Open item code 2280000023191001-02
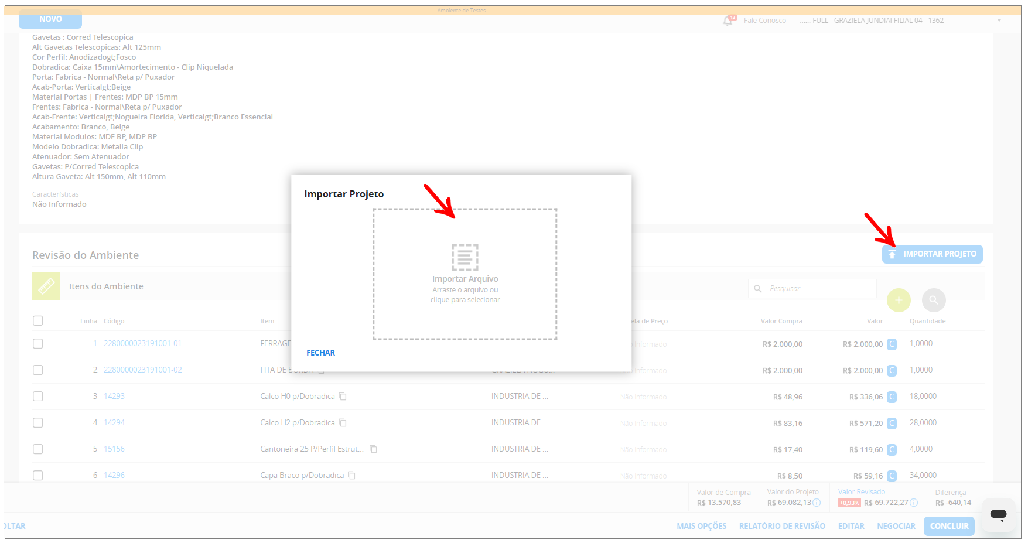This screenshot has width=1028, height=543. (143, 370)
